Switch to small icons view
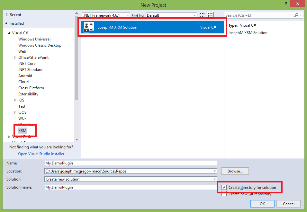This screenshot has width=307, height=212. coord(202,15)
